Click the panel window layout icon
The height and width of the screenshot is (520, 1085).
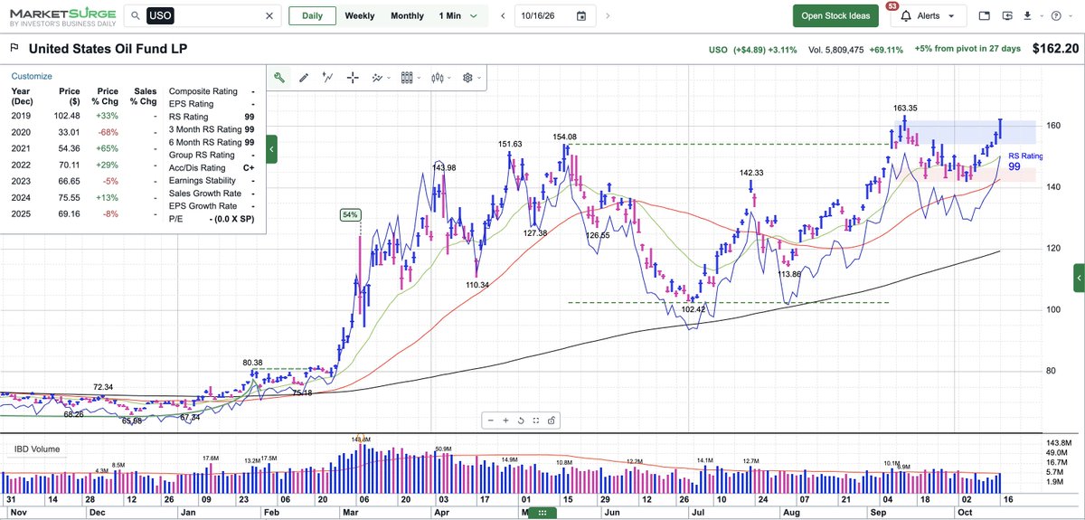984,16
